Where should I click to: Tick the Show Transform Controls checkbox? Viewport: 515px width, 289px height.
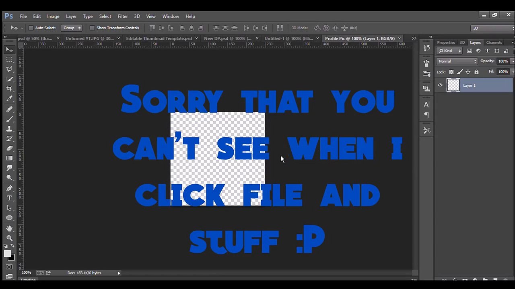pyautogui.click(x=92, y=28)
